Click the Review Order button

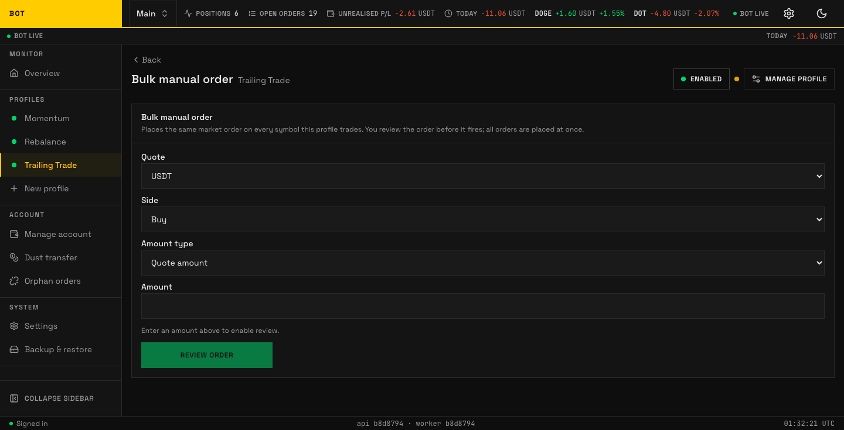coord(207,355)
